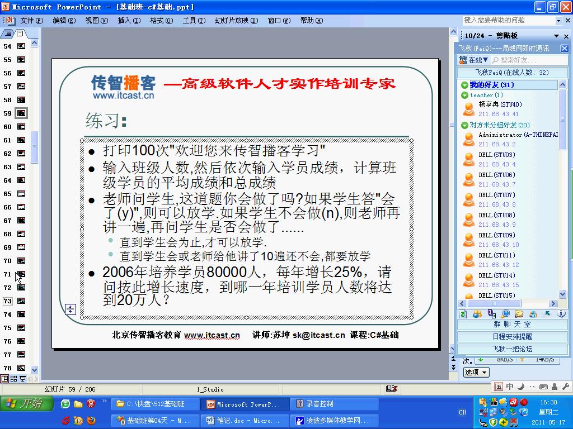Select slide 60 thumbnail
573x429 pixels.
coord(22,127)
